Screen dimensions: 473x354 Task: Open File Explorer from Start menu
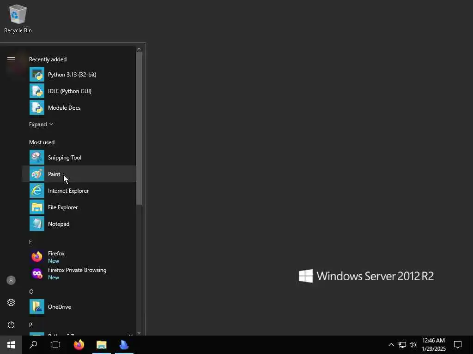(79, 207)
